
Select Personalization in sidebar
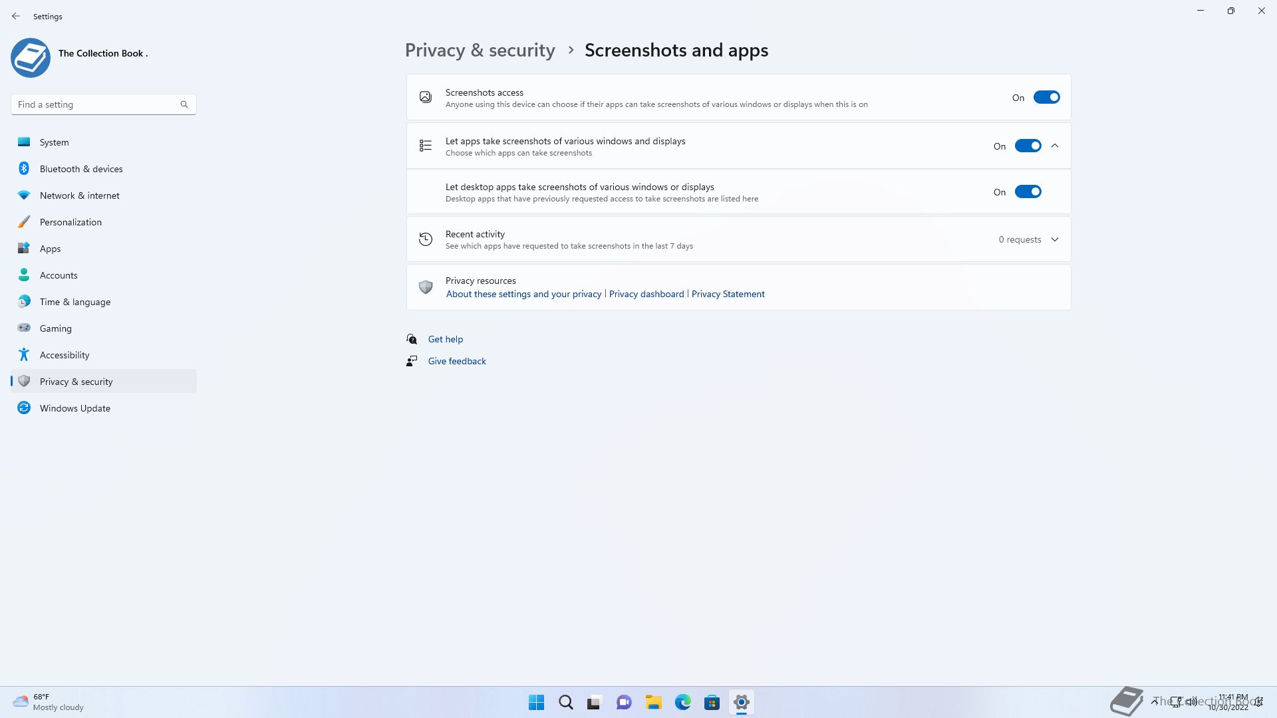[x=71, y=222]
